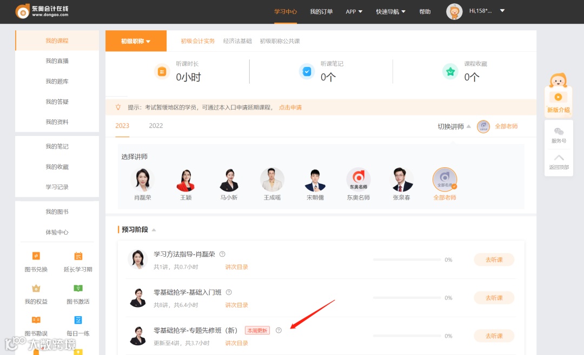Click the 课程收藏 green star icon
Viewport: 584px width, 355px height.
[450, 71]
